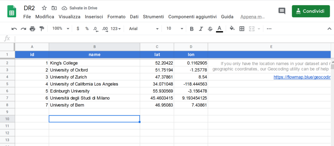Expand the Arial font dropdown

click(x=144, y=29)
